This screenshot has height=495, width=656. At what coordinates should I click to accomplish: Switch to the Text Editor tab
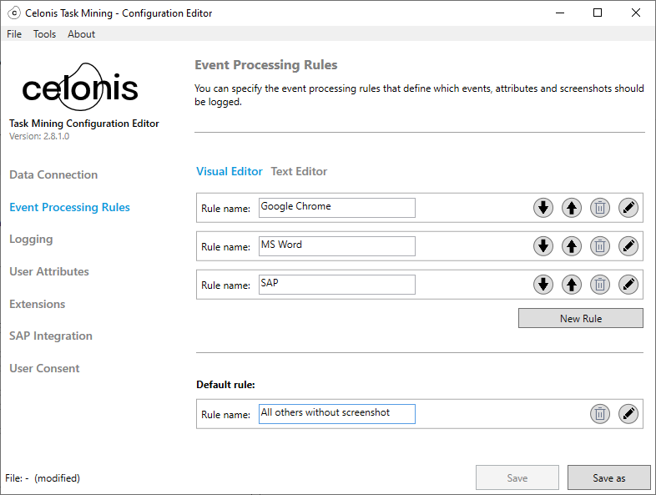[299, 172]
